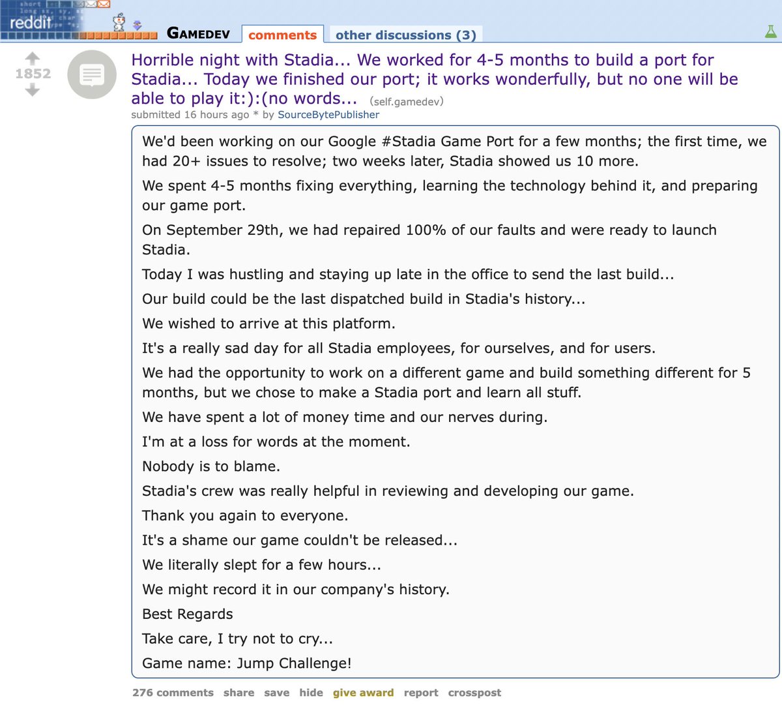Open the other discussions (3) tab
Viewport: 782px width, 709px height.
pos(405,35)
